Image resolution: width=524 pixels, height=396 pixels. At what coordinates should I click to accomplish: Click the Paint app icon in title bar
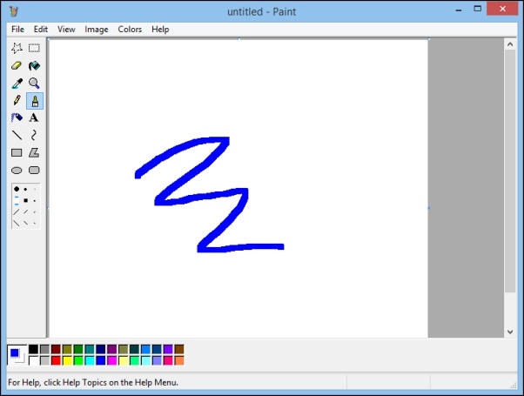pos(14,11)
